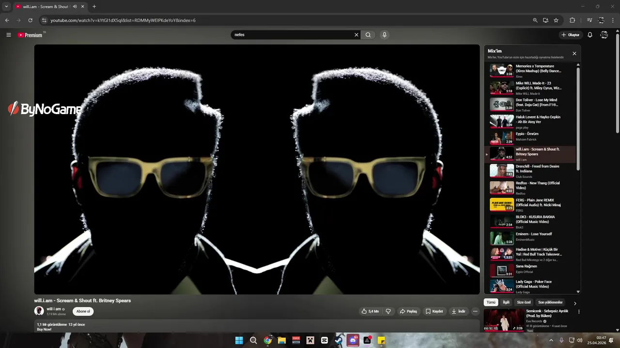The height and width of the screenshot is (348, 620).
Task: Show hidden system tray icons chevron
Action: point(551,340)
